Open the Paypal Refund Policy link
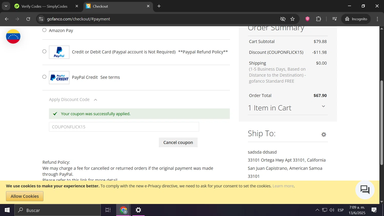384x216 pixels. (x=203, y=52)
